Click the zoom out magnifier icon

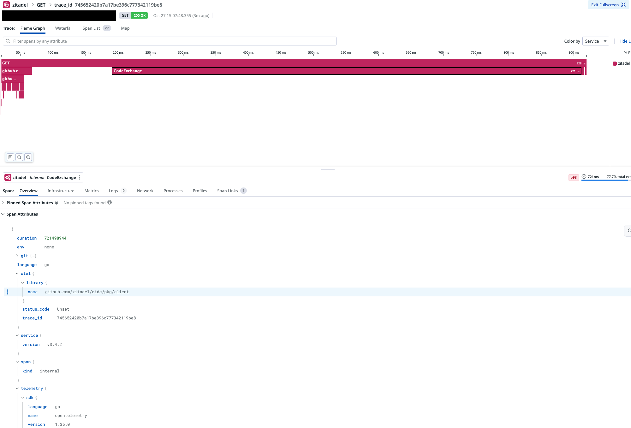[19, 157]
